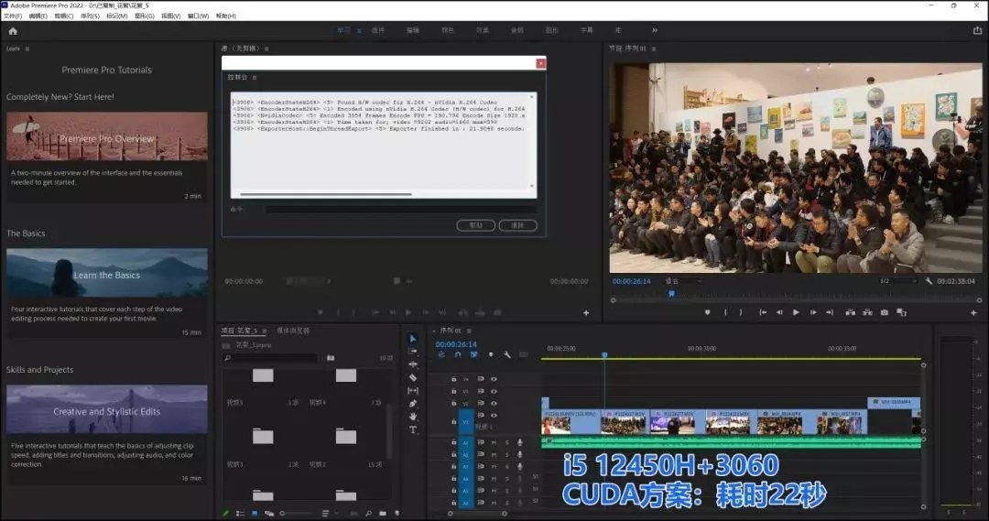Open Find in Project panel
Screen dimensions: 989x521
tap(368, 514)
